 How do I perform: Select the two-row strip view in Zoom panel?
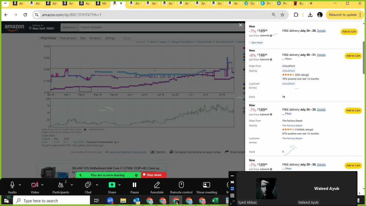[232, 189]
